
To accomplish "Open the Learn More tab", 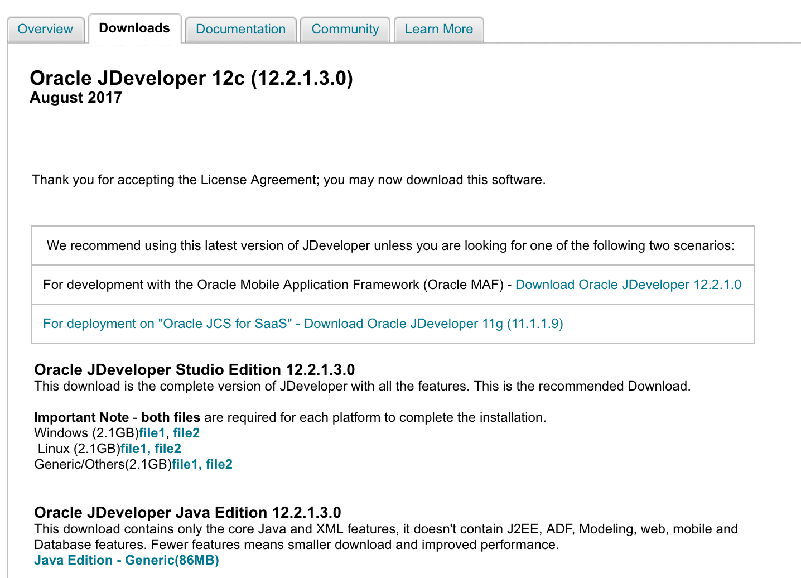I will tap(438, 29).
